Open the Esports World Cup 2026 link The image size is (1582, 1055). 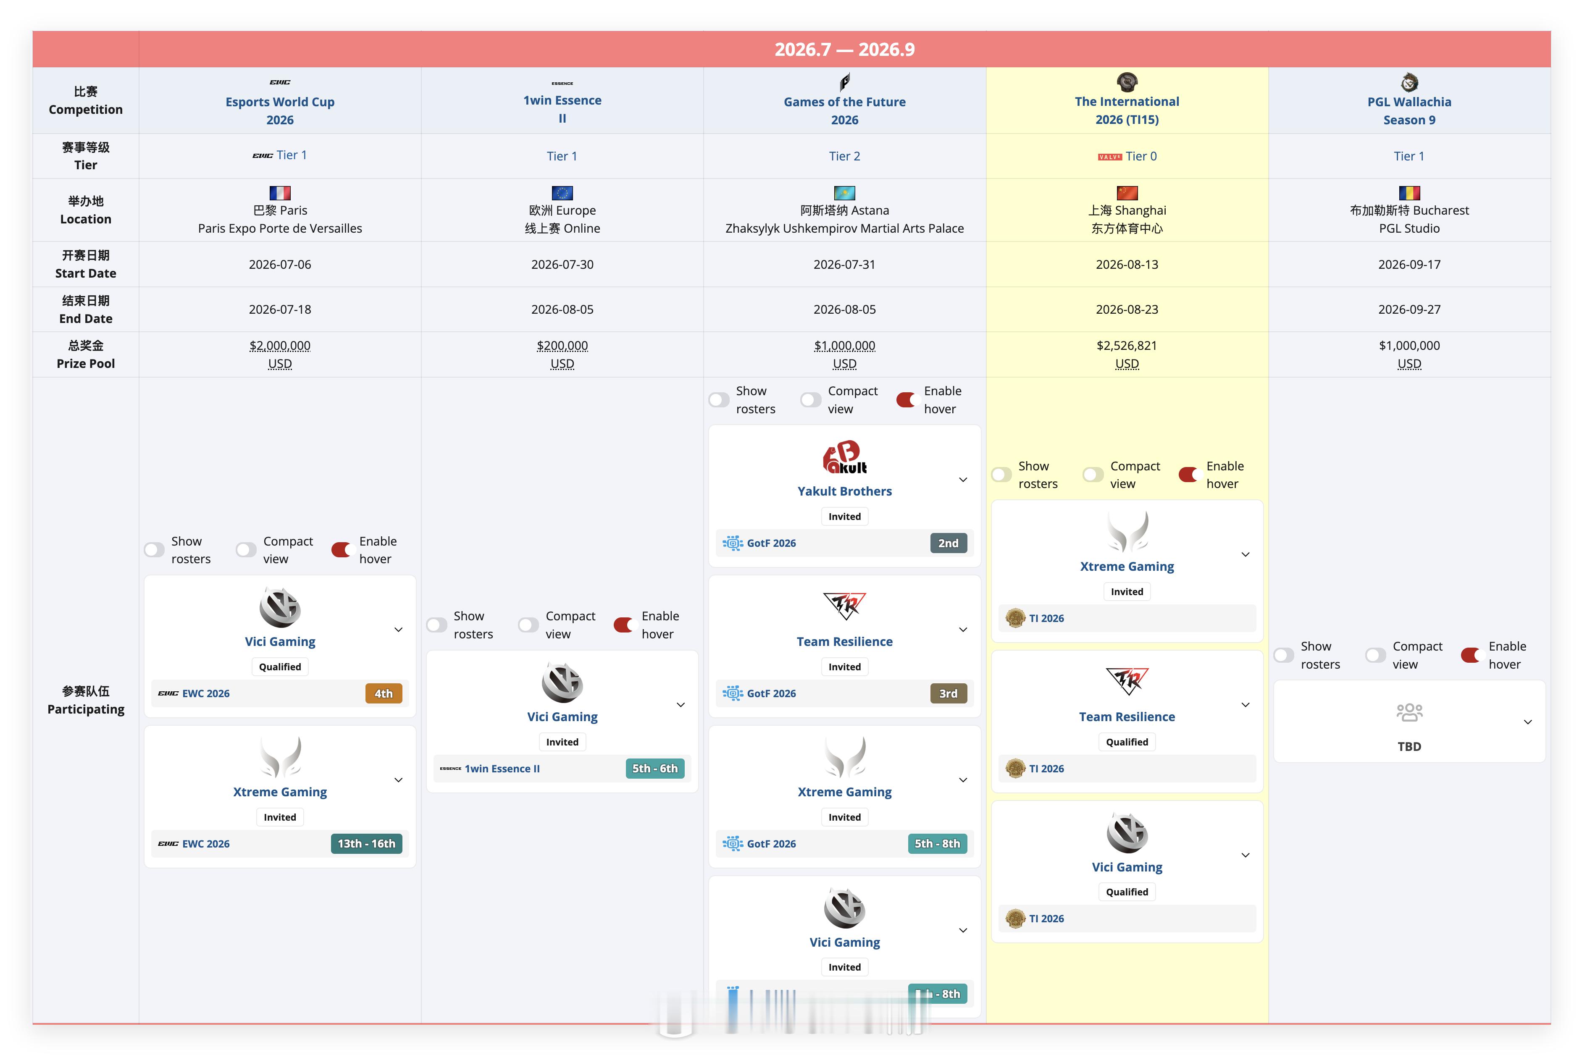[x=280, y=111]
